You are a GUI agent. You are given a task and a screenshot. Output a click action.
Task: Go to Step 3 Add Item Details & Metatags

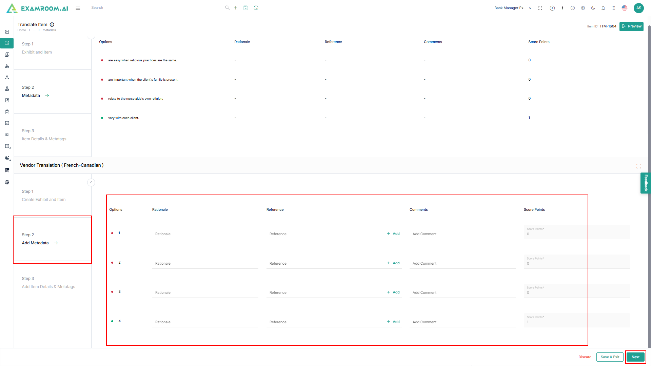coord(48,286)
